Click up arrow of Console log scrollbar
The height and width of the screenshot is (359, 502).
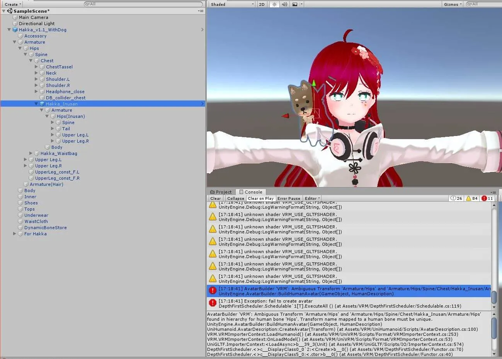[x=493, y=205]
